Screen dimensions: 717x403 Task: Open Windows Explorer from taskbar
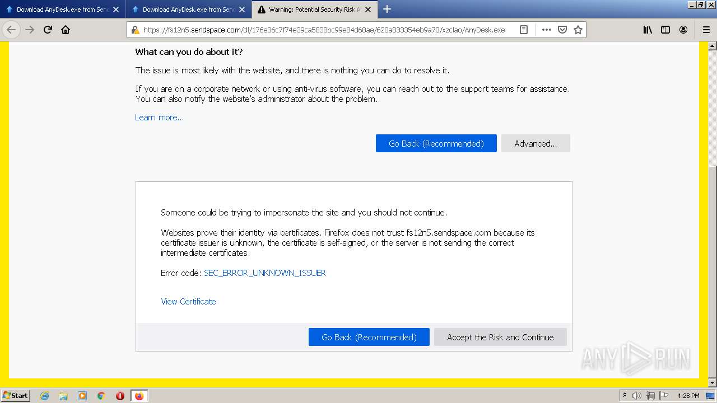(63, 396)
